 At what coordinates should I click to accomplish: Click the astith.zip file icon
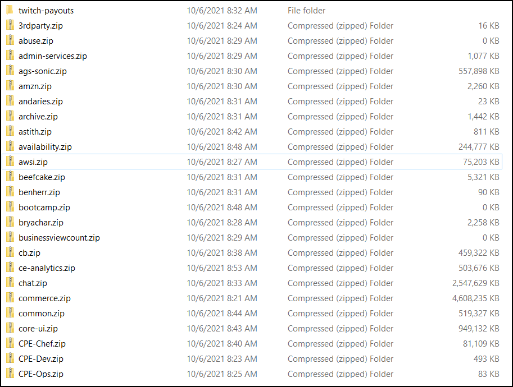(10, 131)
